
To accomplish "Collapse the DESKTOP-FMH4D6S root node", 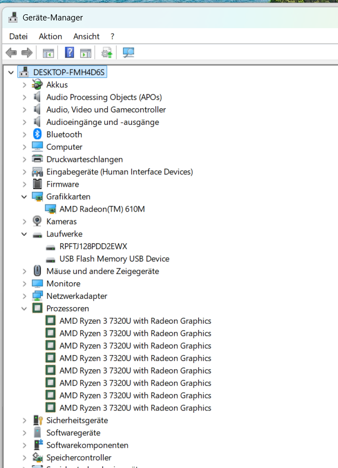I will 11,72.
